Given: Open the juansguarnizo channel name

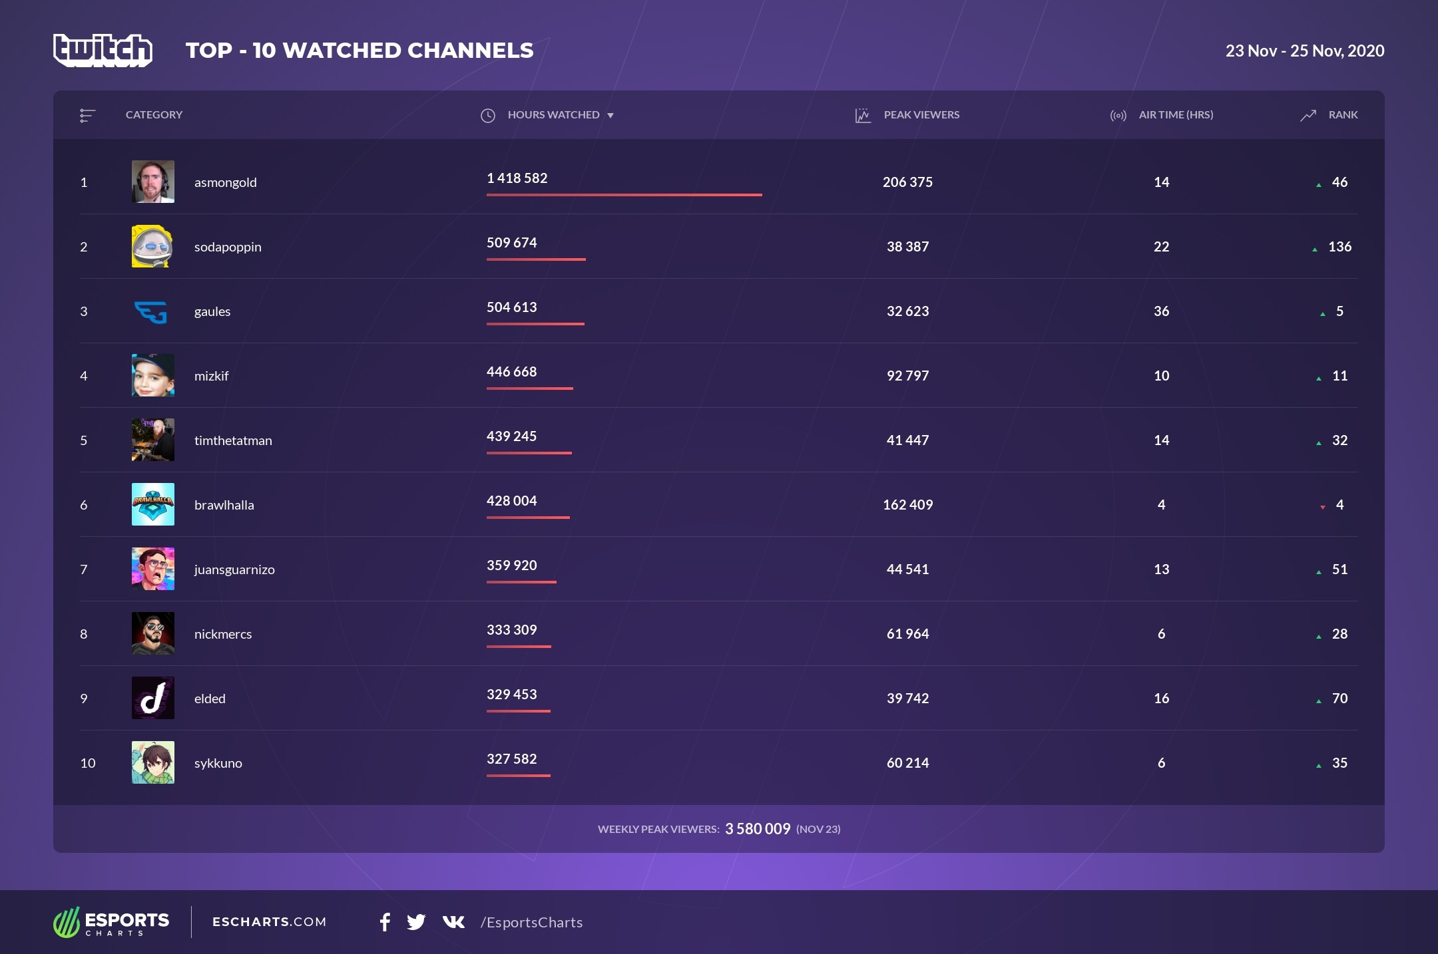Looking at the screenshot, I should (234, 569).
